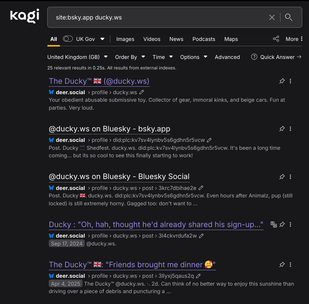Toggle the UK Gov lens switch
309x304 pixels.
68,39
